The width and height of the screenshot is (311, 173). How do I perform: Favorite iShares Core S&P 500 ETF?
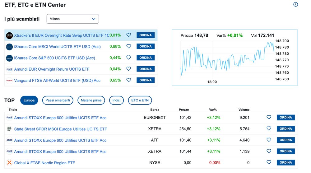(x=129, y=58)
